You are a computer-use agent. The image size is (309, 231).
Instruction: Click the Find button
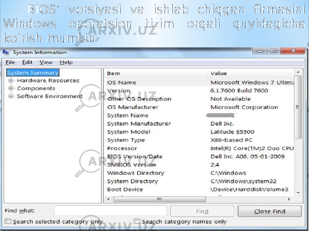(202, 211)
